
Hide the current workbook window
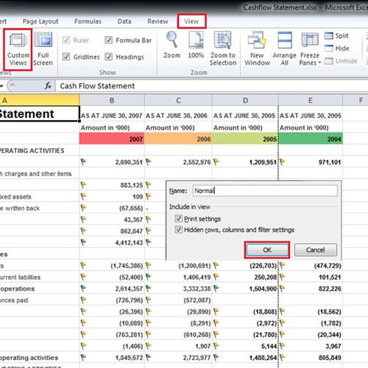tap(336, 49)
